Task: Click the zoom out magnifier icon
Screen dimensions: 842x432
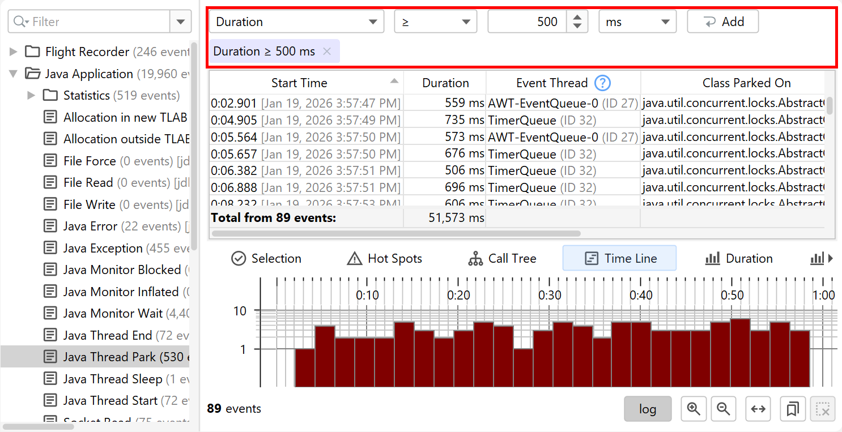Action: (x=723, y=409)
